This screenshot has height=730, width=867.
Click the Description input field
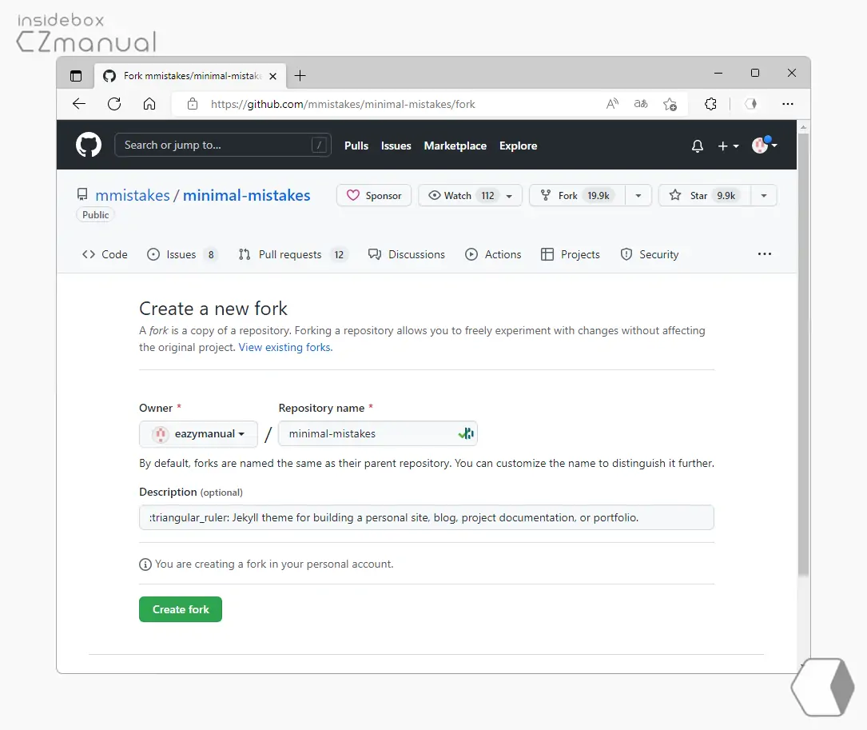pyautogui.click(x=427, y=518)
